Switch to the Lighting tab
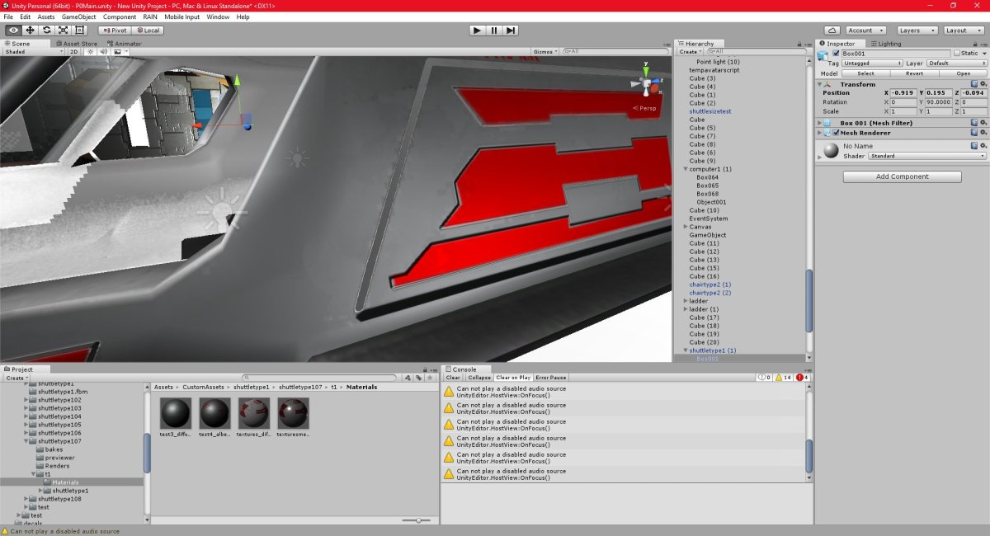This screenshot has width=990, height=536. pyautogui.click(x=886, y=43)
